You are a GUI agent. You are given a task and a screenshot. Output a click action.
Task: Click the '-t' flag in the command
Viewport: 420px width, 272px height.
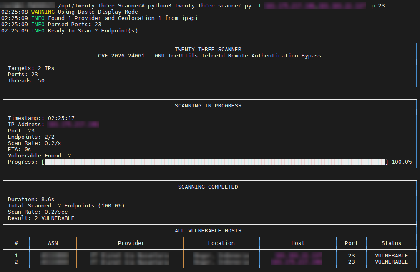[258, 5]
